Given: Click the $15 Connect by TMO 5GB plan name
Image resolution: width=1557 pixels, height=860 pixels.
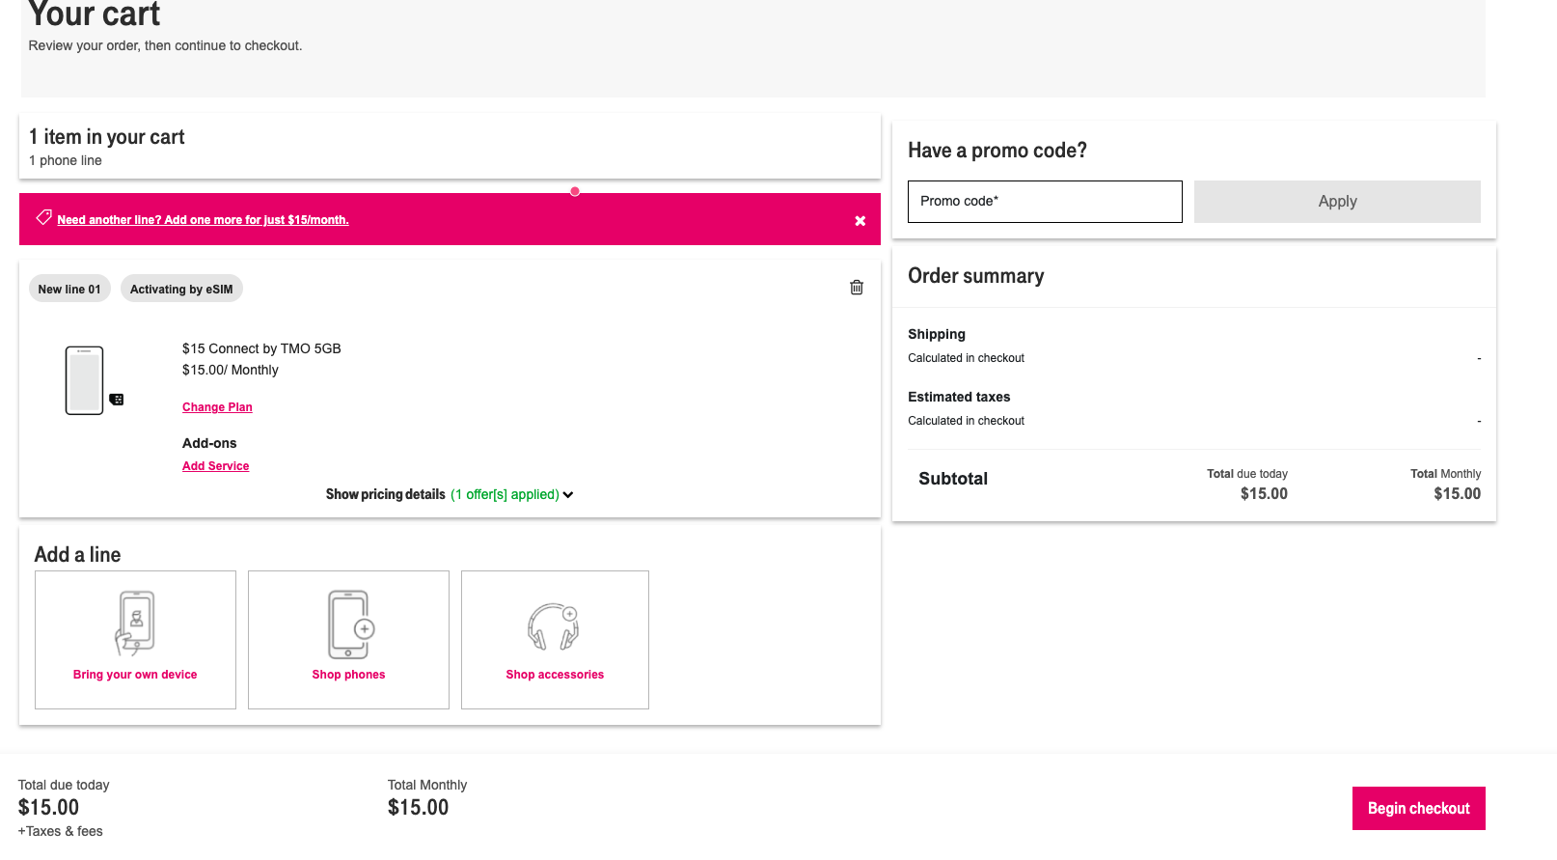Looking at the screenshot, I should (x=261, y=348).
